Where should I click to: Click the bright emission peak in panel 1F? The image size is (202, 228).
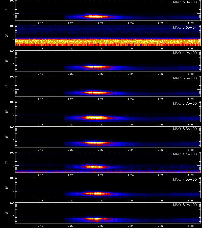(96, 16)
